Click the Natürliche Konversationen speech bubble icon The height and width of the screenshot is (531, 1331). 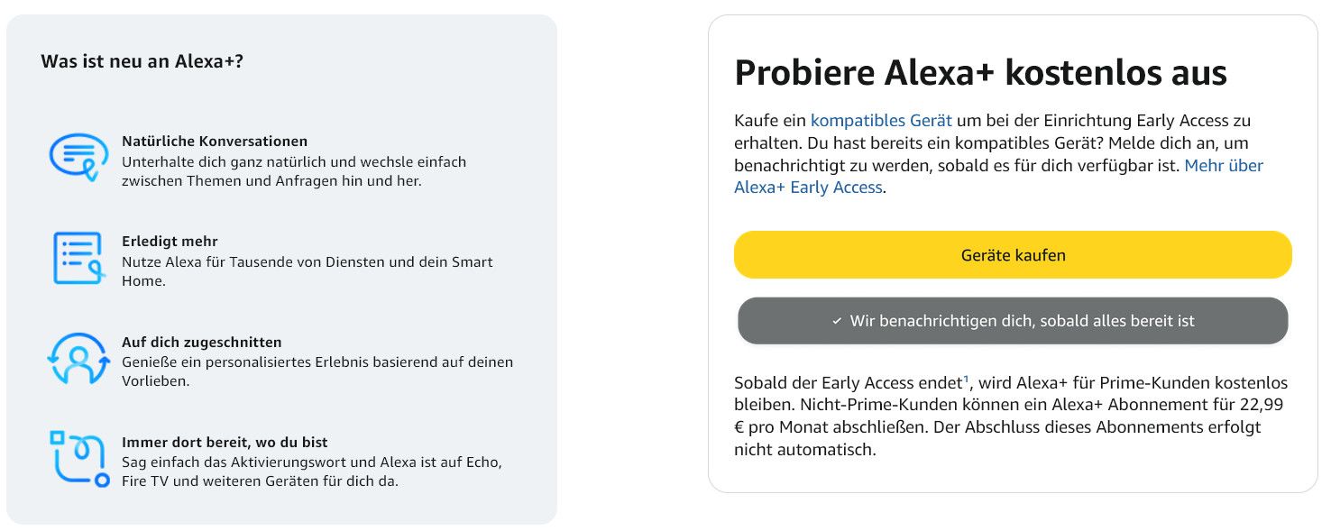78,158
